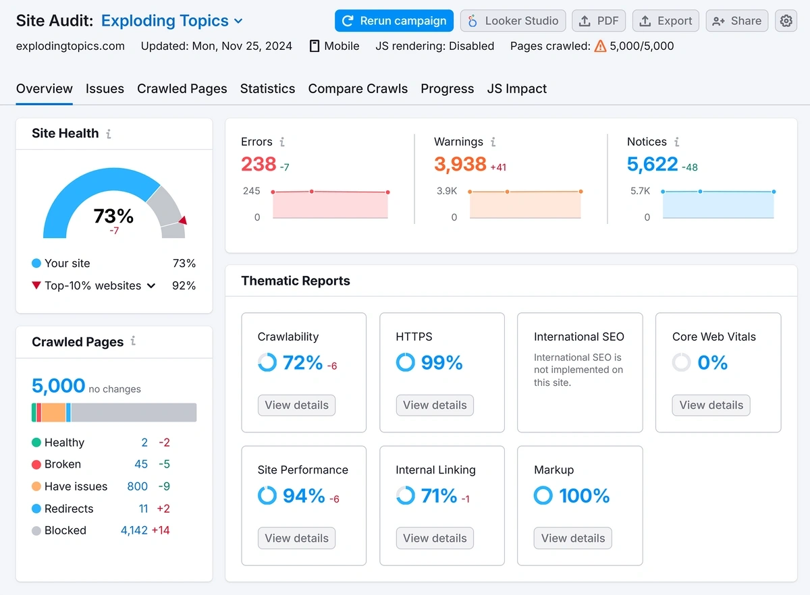Click the Redirects count 11
Screen dimensions: 810x595
pyautogui.click(x=143, y=509)
